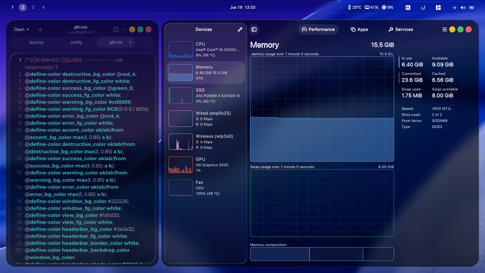The height and width of the screenshot is (273, 485).
Task: Close the gtk.css tab
Action: (130, 42)
